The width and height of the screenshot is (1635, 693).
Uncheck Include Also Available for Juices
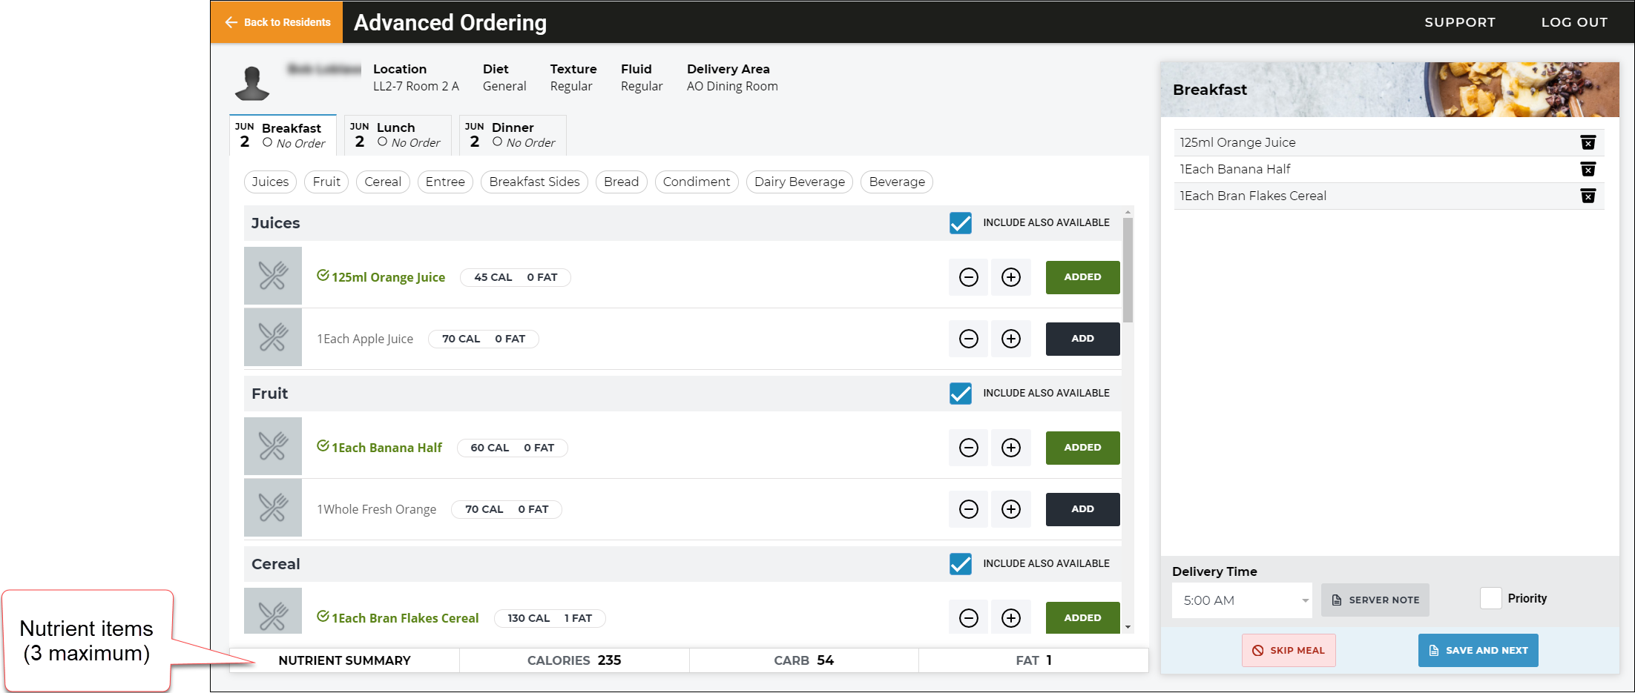click(x=960, y=222)
